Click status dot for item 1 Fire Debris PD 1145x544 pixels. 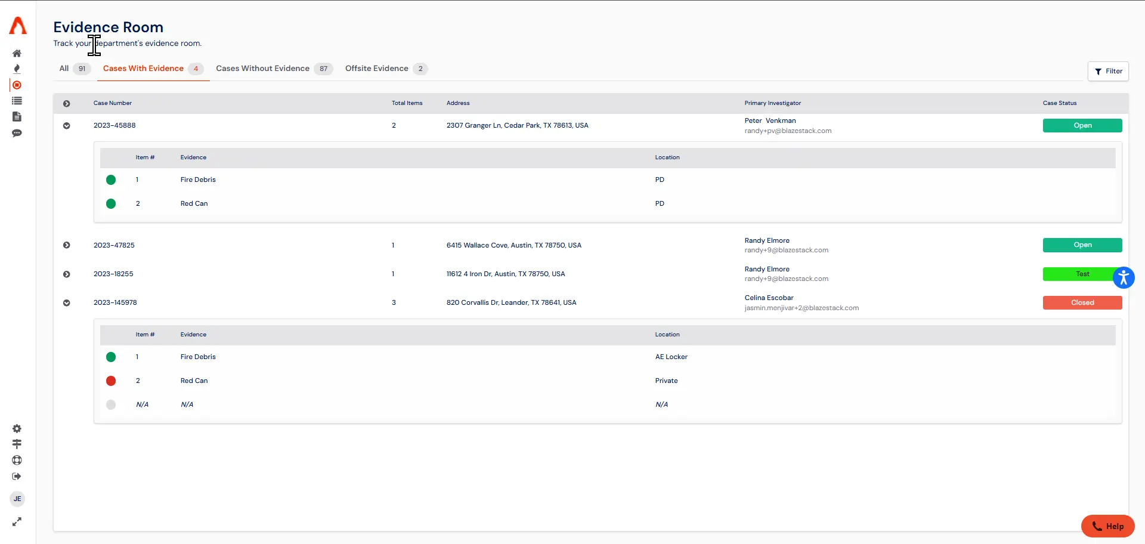[x=111, y=180]
